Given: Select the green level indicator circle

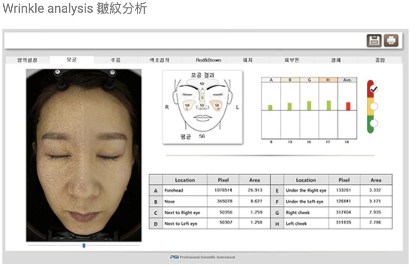Looking at the screenshot, I should (374, 123).
